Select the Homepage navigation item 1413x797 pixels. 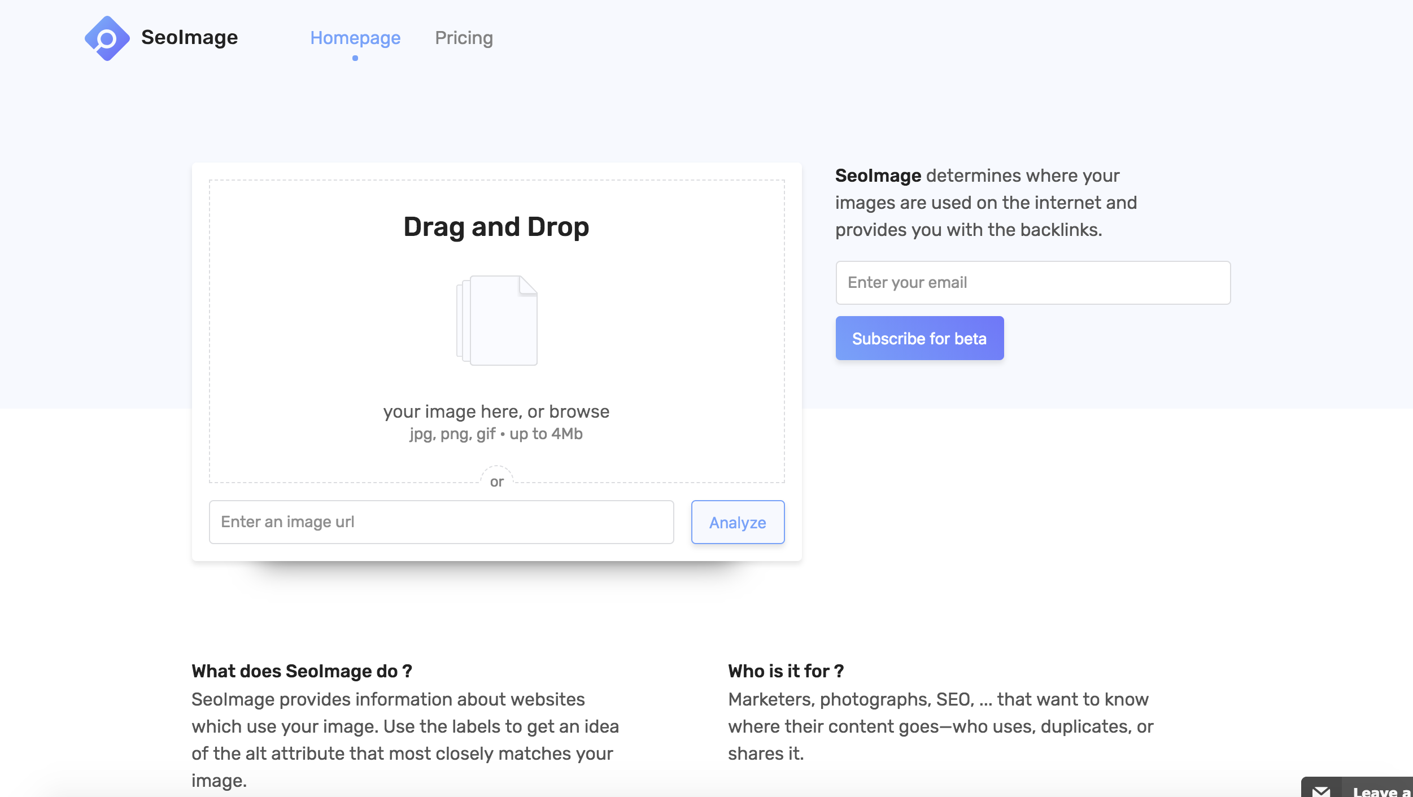355,38
